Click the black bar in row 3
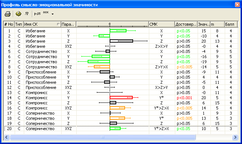The width and height of the screenshot is (242, 144). (121, 41)
